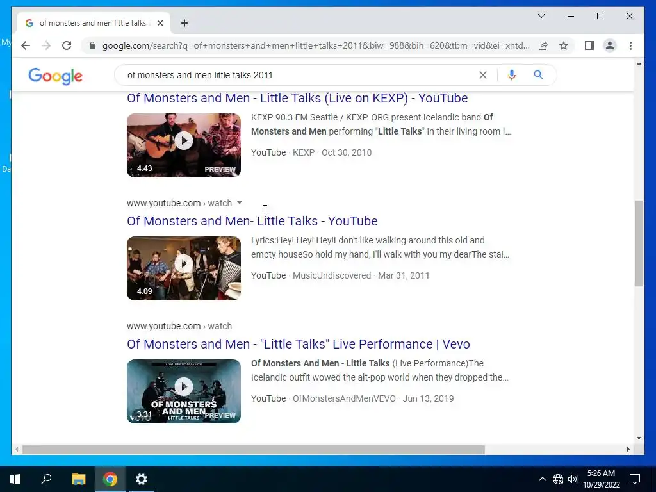This screenshot has height=492, width=656.
Task: Switch to Chrome in the taskbar
Action: tap(110, 479)
